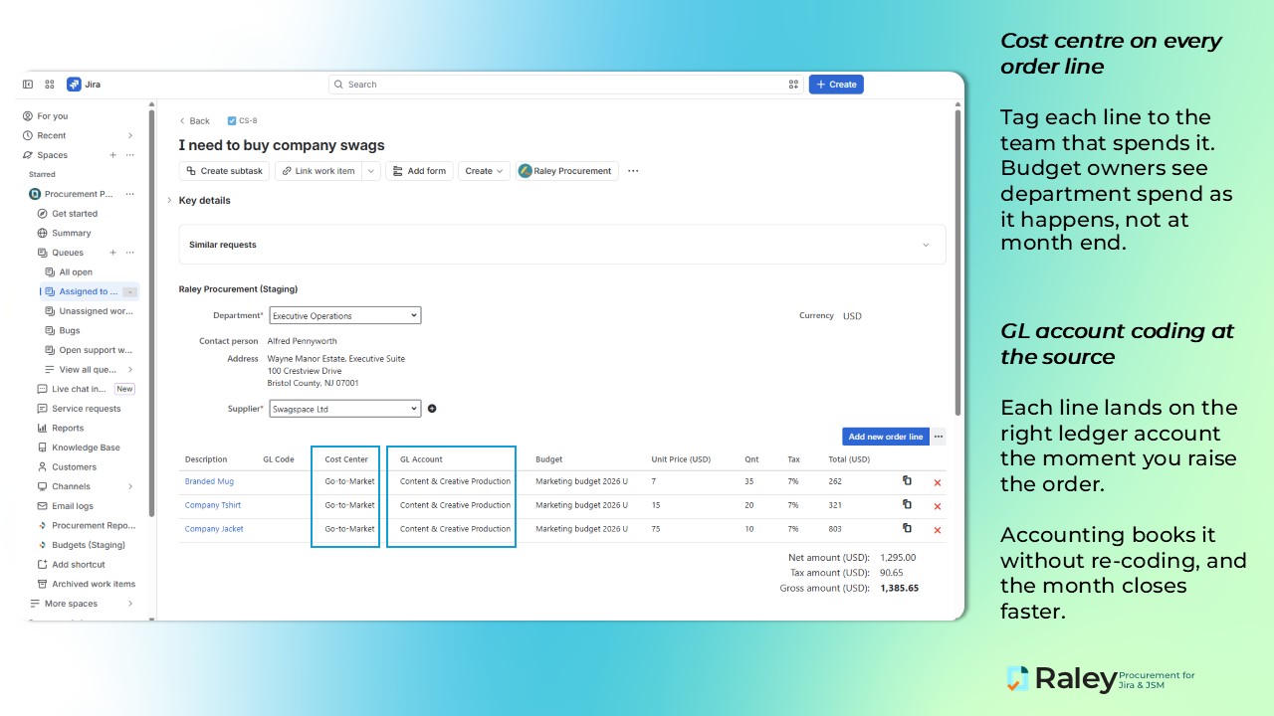Expand View all queues
The image size is (1274, 716).
pyautogui.click(x=129, y=370)
